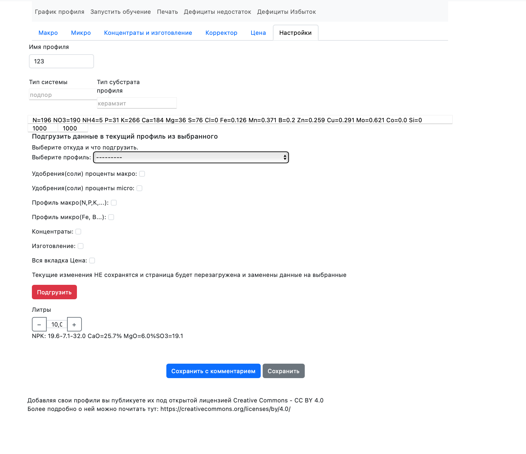Check the Вся вкладка Цена option

92,261
